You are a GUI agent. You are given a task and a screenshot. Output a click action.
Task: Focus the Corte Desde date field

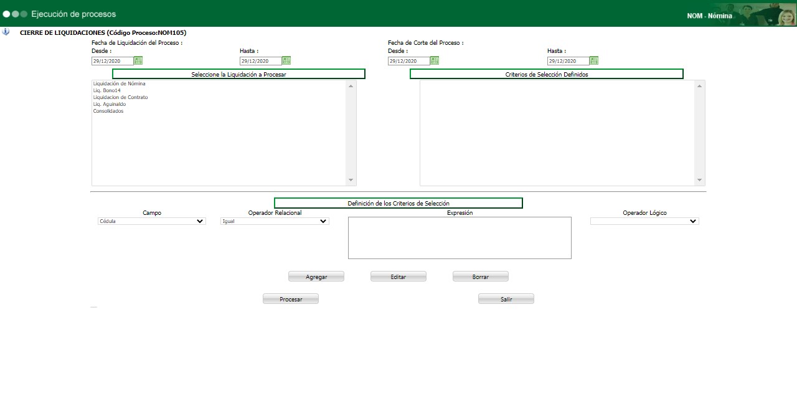coord(409,61)
